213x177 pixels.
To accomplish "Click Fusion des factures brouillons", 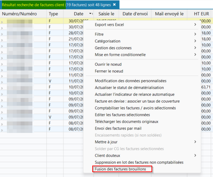I will [120, 169].
